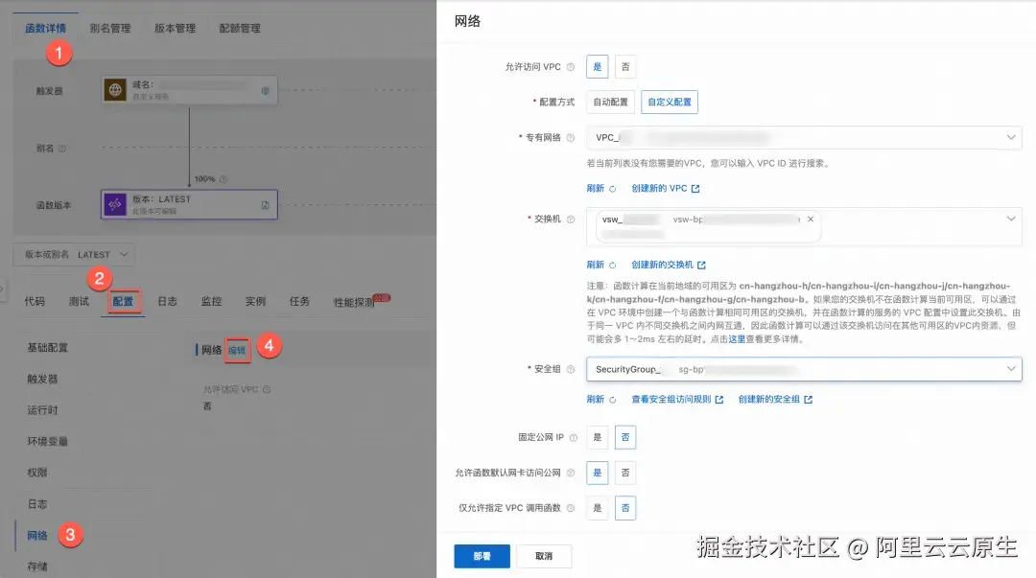Remove the selected 交换机 via its x icon
Image resolution: width=1036 pixels, height=578 pixels.
(811, 219)
